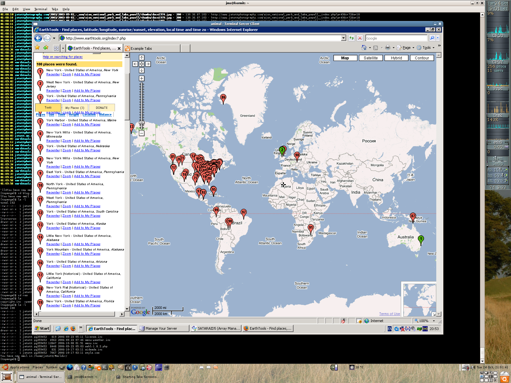
Task: Pan the map up with the up arrow
Action: (x=141, y=58)
